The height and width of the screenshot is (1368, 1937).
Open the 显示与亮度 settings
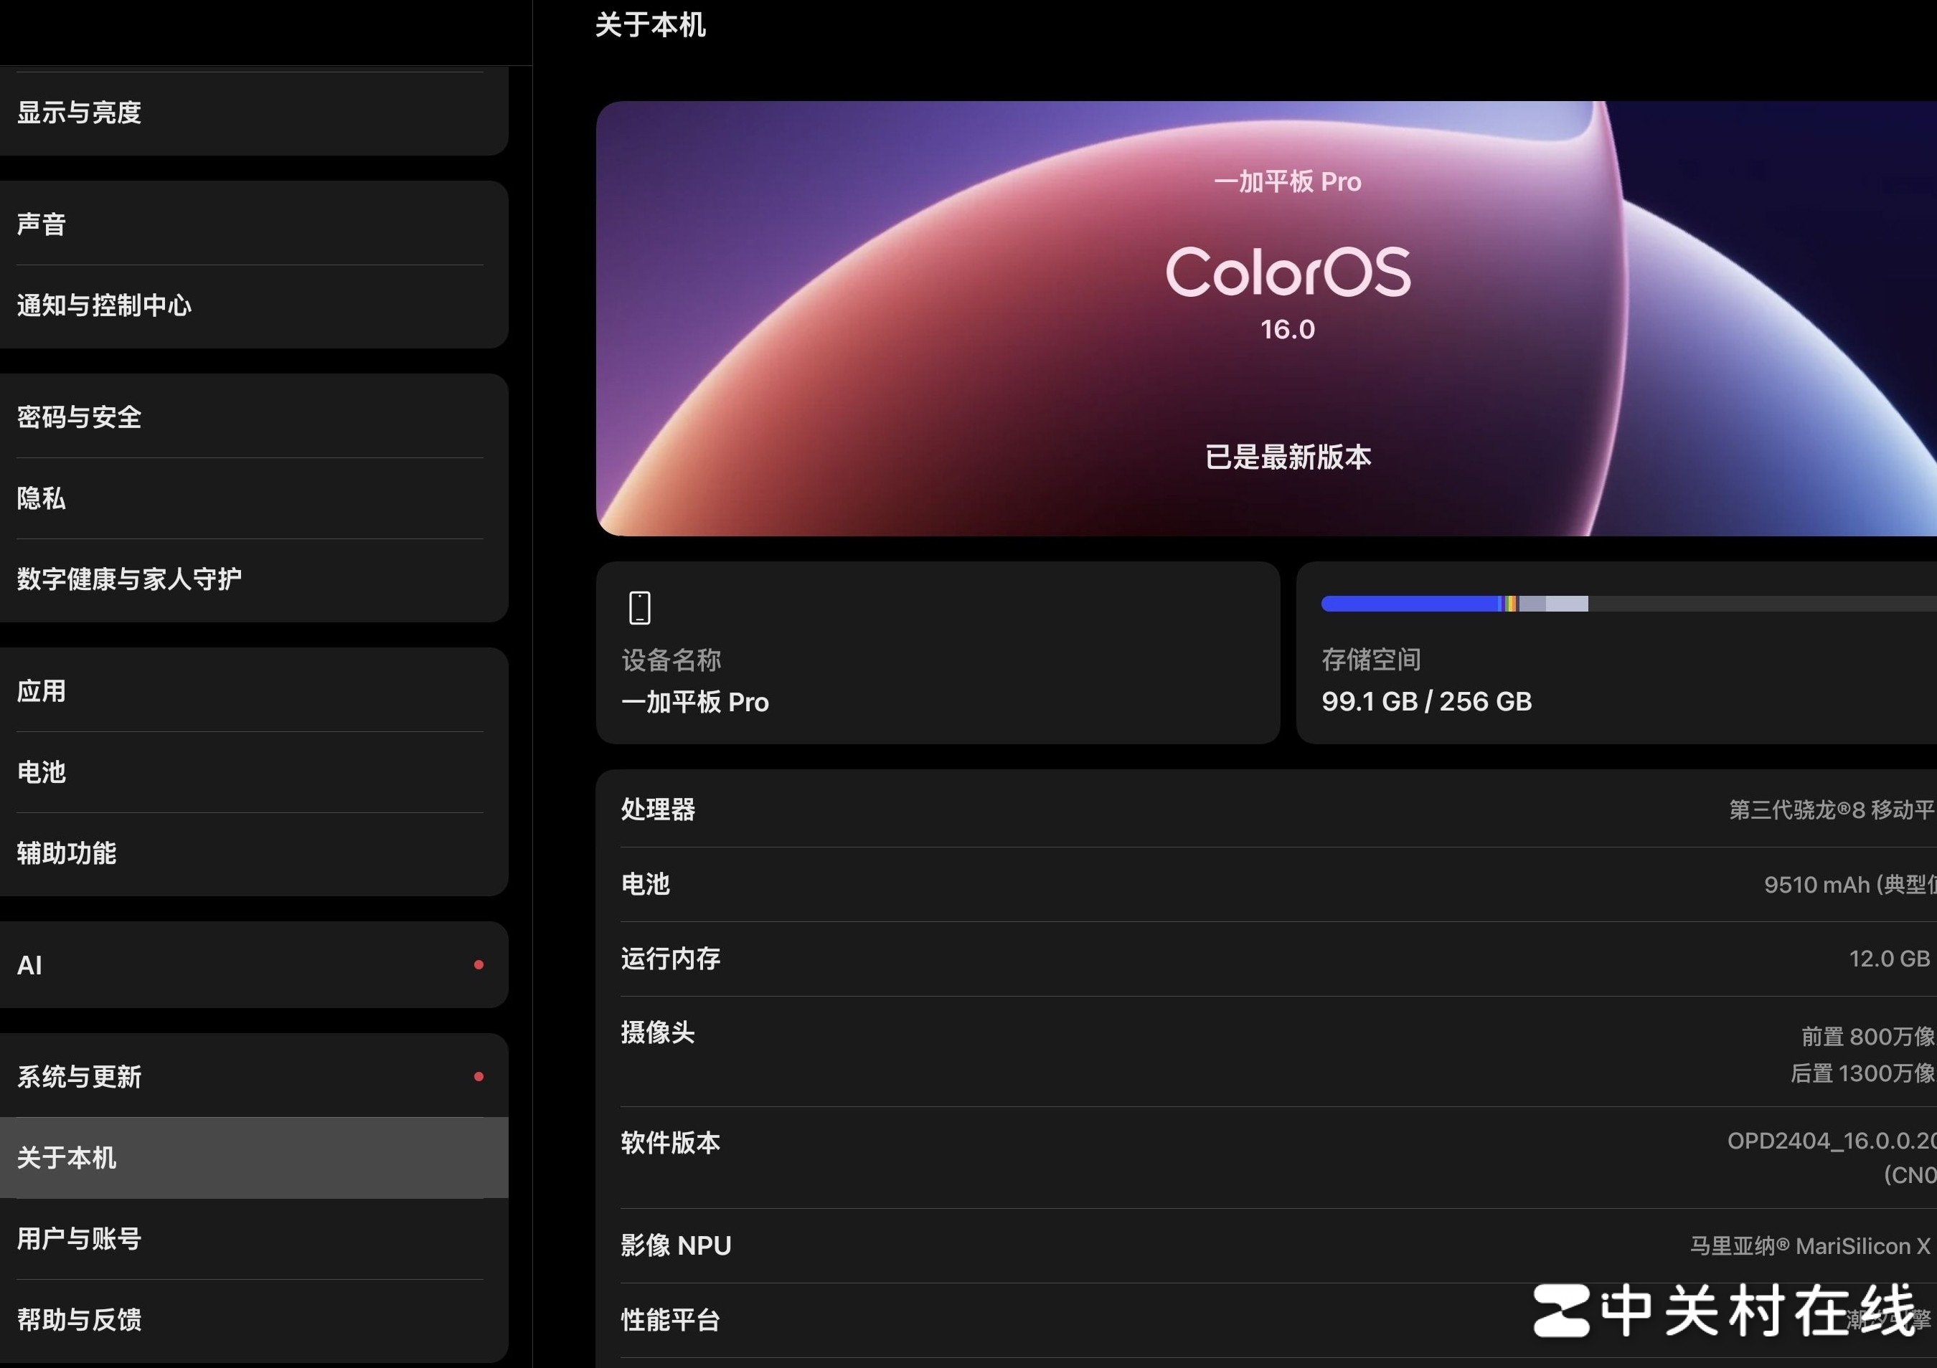[x=80, y=113]
